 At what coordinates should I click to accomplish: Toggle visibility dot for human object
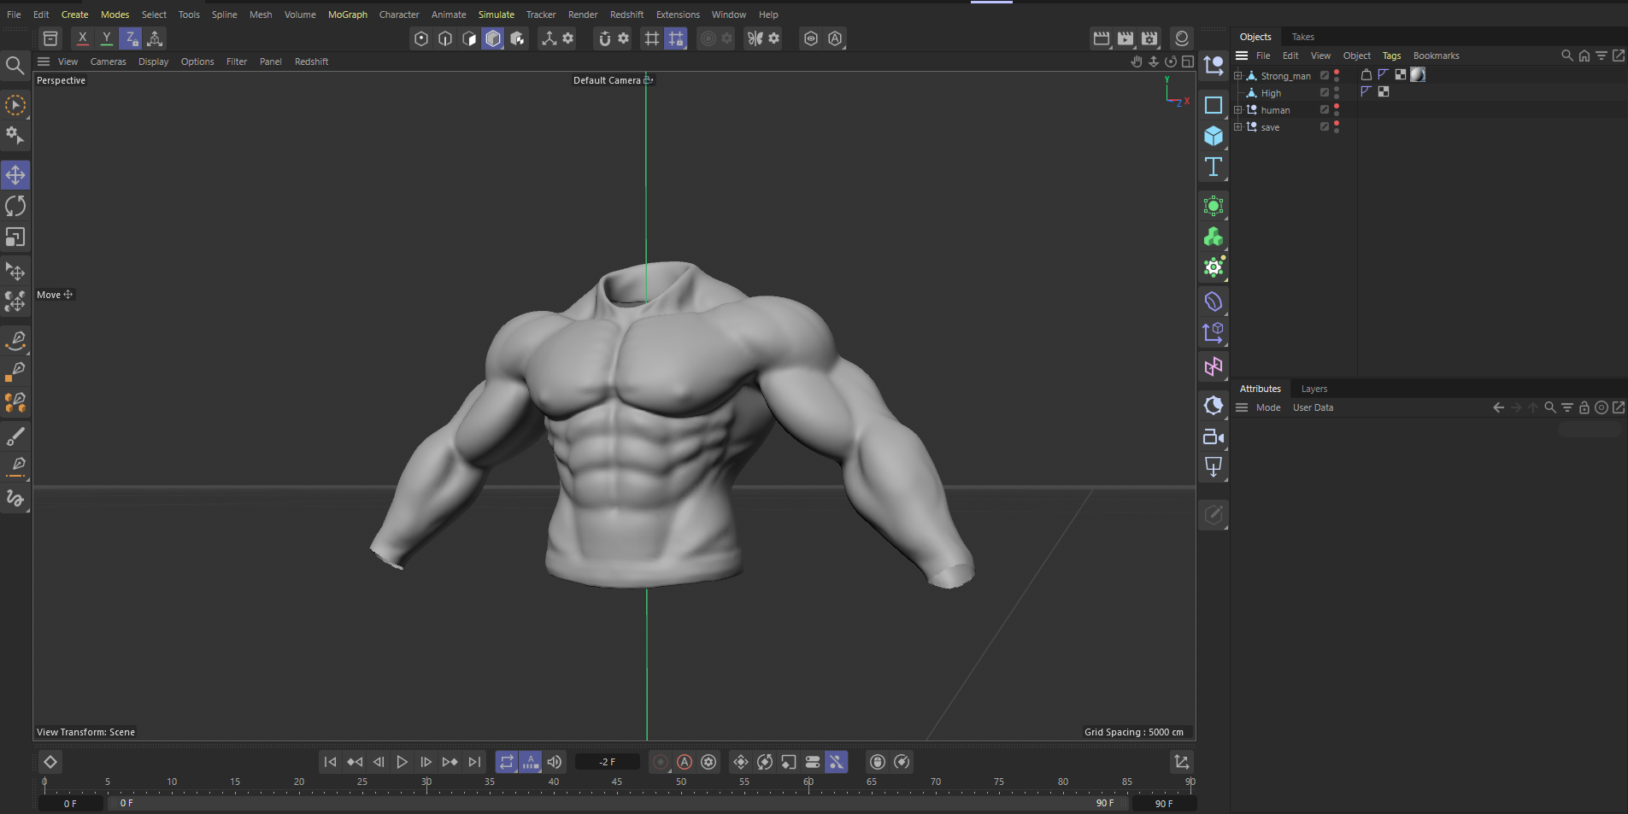coord(1337,107)
